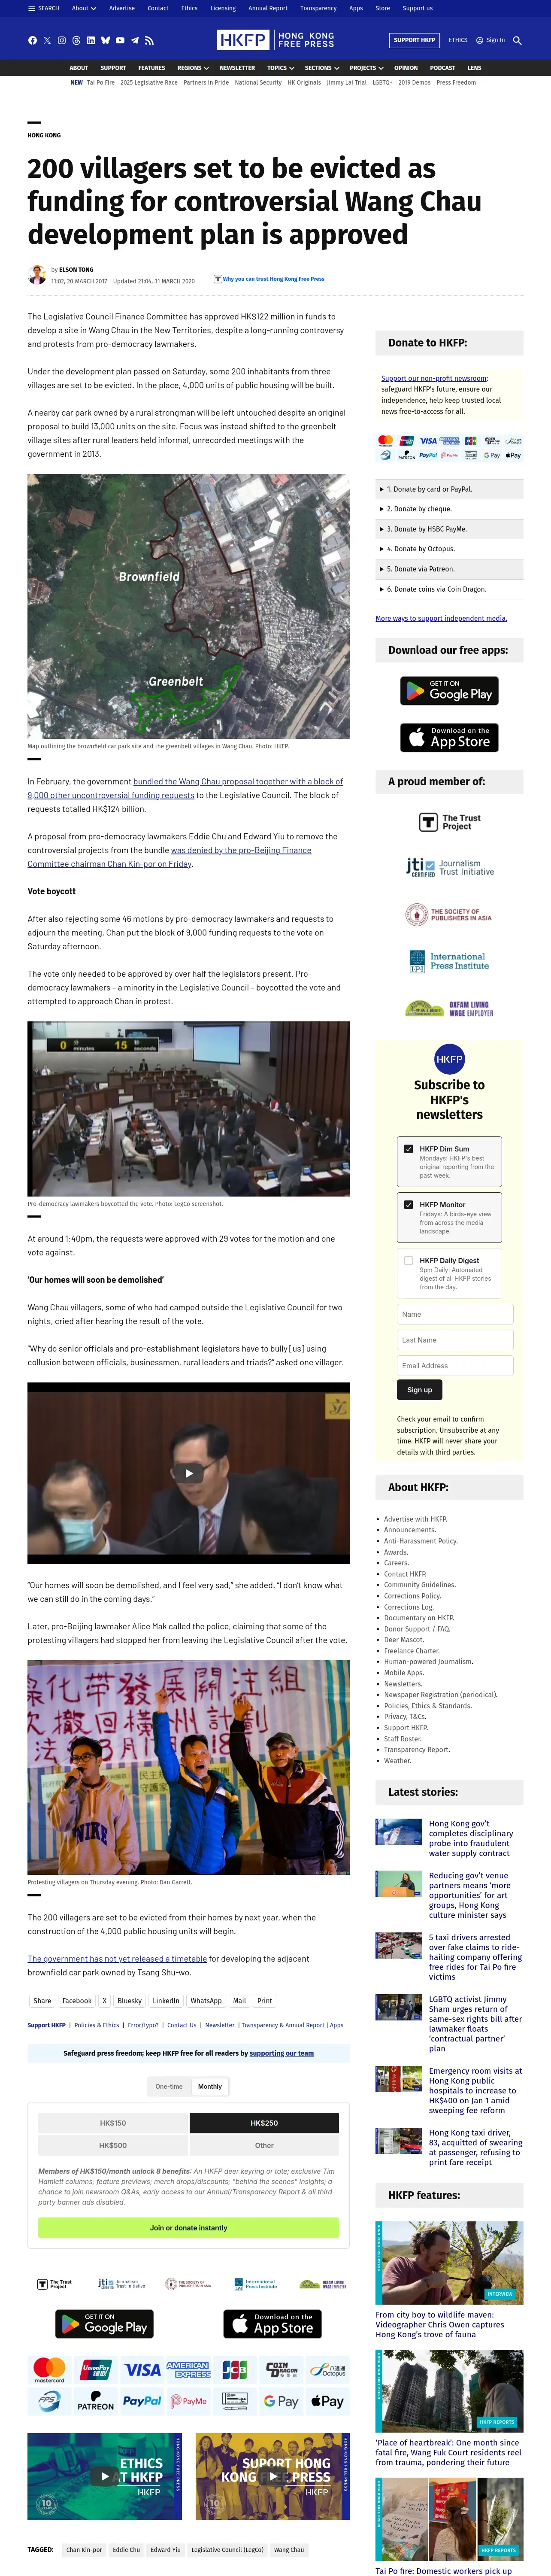Image resolution: width=551 pixels, height=2576 pixels.
Task: Open 'More ways to support independent media' link
Action: (441, 618)
